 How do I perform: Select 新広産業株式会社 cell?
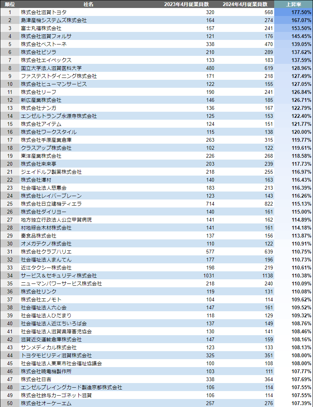[89, 100]
